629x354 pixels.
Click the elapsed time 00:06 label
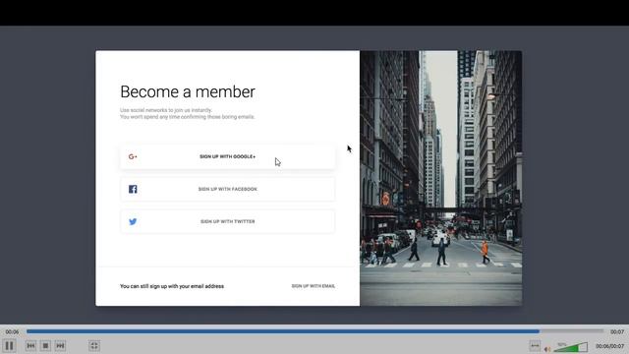12,332
